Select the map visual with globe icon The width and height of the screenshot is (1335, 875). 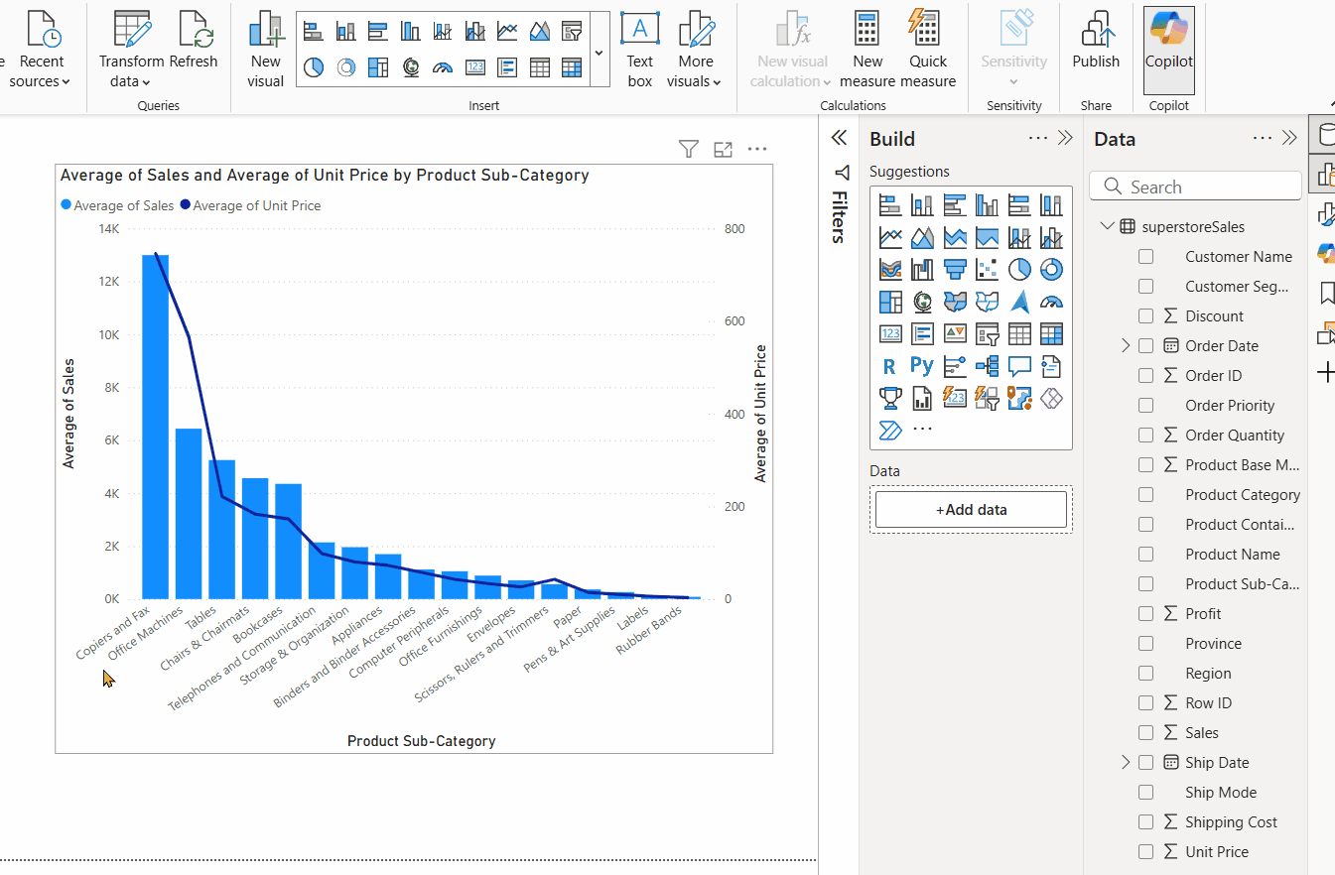pos(921,302)
